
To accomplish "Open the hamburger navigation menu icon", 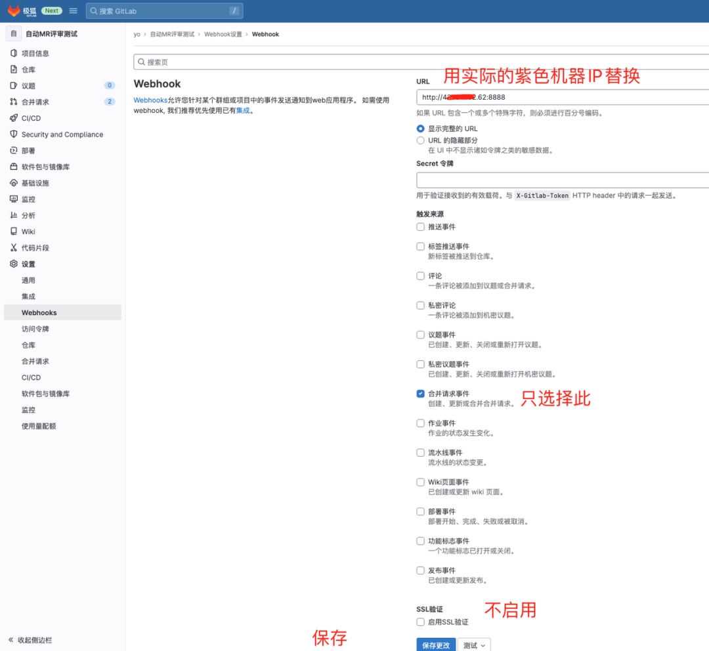I will 73,10.
